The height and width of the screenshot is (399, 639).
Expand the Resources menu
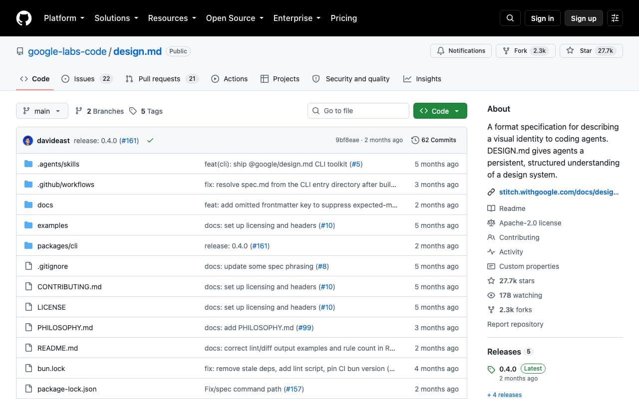(x=172, y=18)
